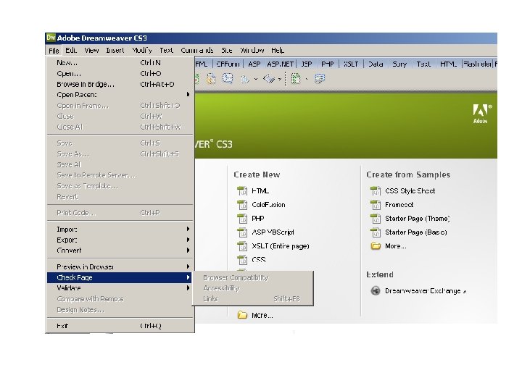Open the Modify menu

coord(142,50)
